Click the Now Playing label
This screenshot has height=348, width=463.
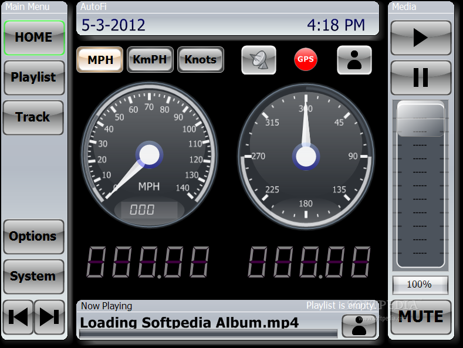click(x=106, y=306)
